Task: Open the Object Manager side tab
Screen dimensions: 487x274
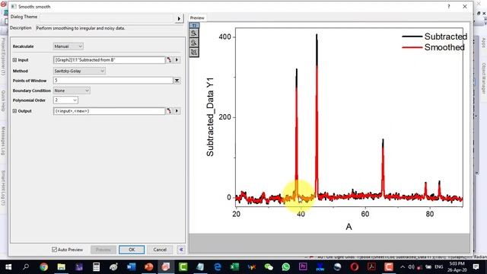Action: pos(484,78)
